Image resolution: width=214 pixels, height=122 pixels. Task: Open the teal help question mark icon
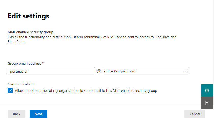(x=207, y=90)
